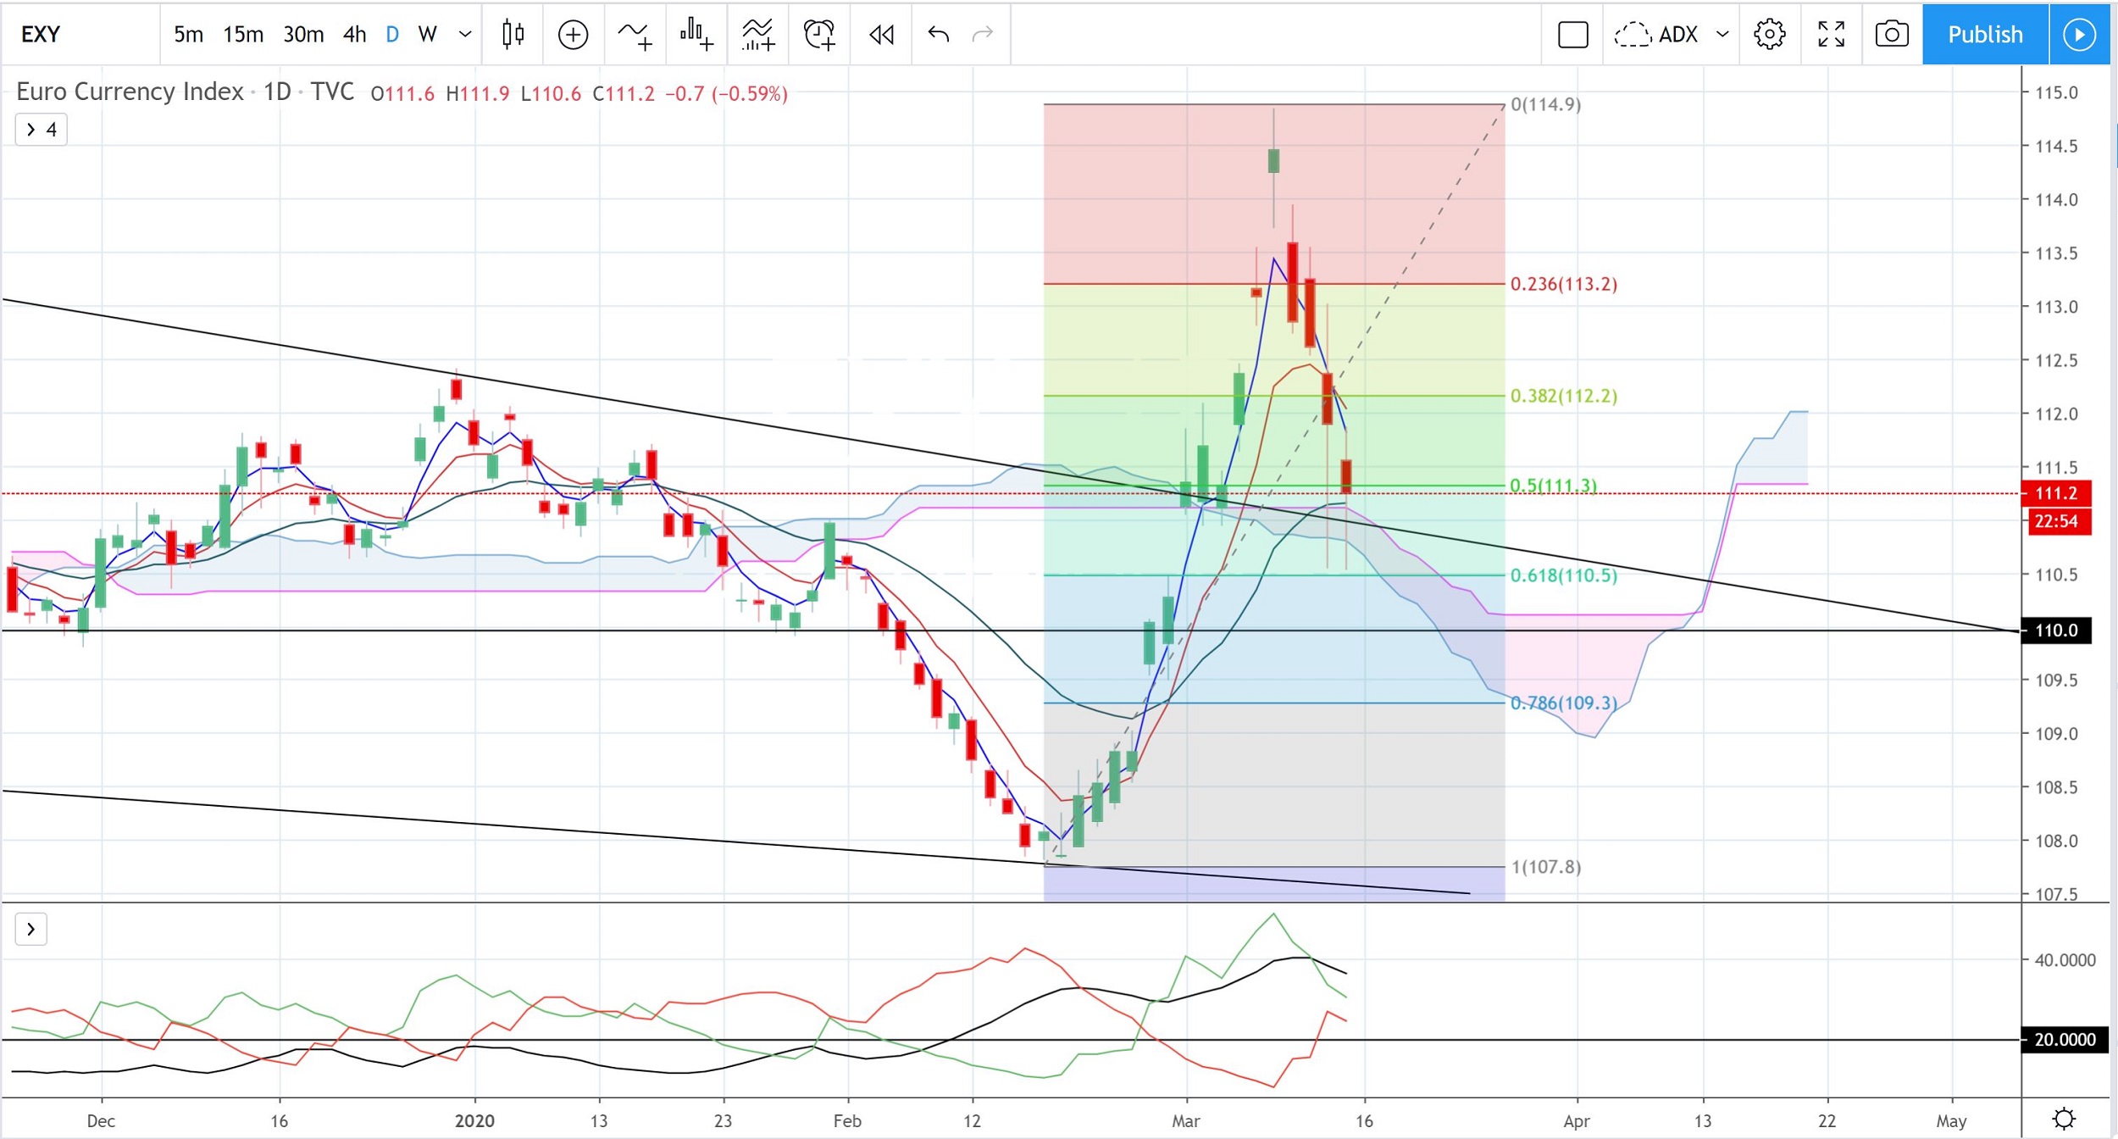Click the Dec label on time axis
This screenshot has width=2118, height=1139.
tap(101, 1120)
